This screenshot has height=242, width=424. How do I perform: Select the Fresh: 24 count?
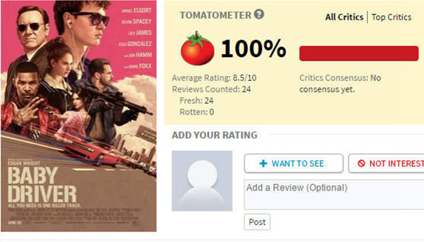click(197, 100)
